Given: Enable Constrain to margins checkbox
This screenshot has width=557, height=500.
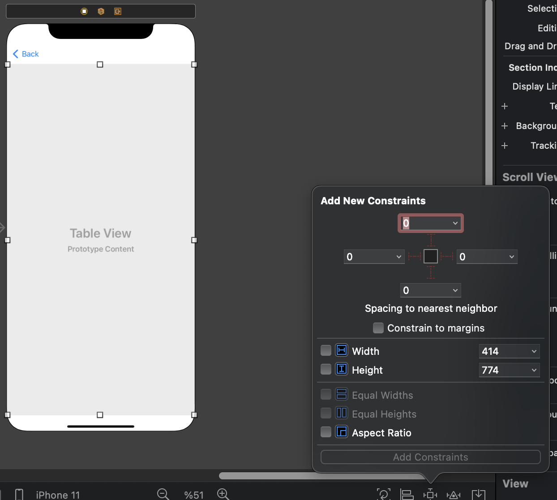Looking at the screenshot, I should click(378, 328).
